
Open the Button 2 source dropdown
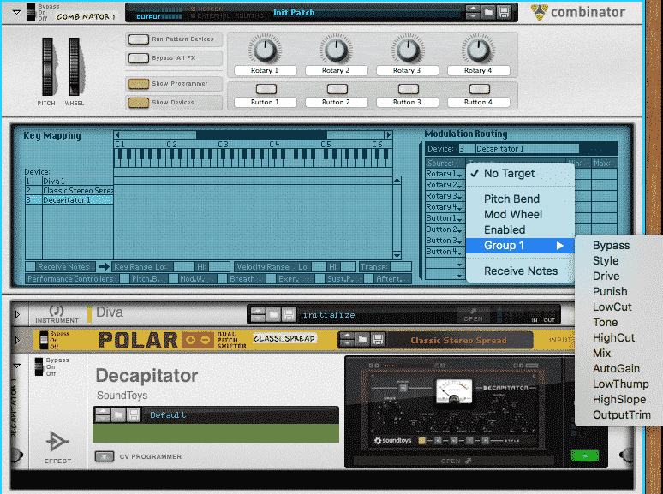[x=444, y=229]
